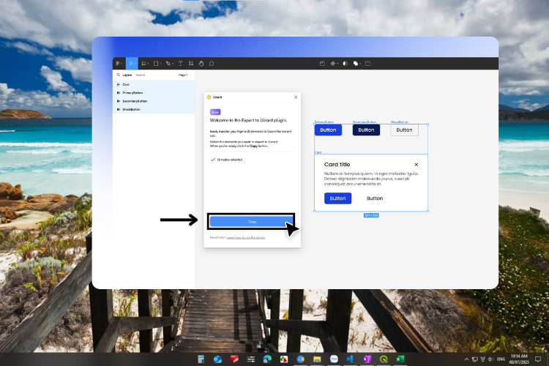This screenshot has width=549, height=366.
Task: Expand the component options dropdown arrow
Action: click(337, 64)
